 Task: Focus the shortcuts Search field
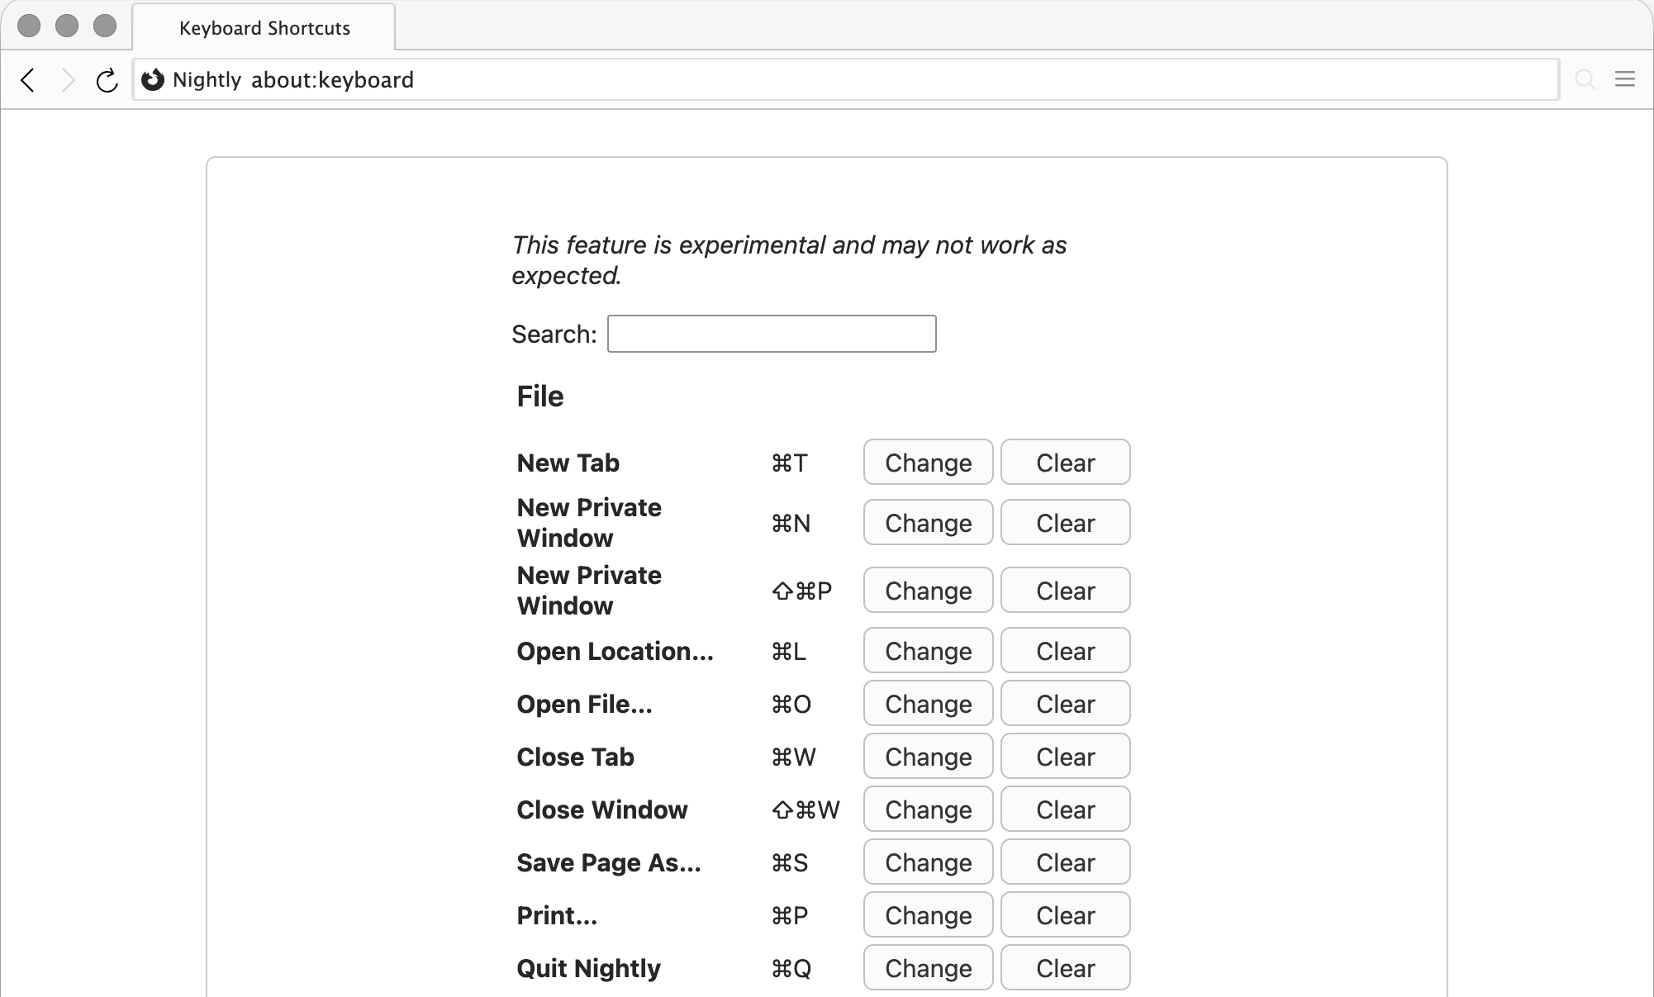[771, 334]
